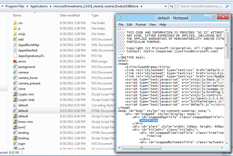Click Notepad scroll down arrow
The width and height of the screenshot is (233, 156).
tap(227, 143)
